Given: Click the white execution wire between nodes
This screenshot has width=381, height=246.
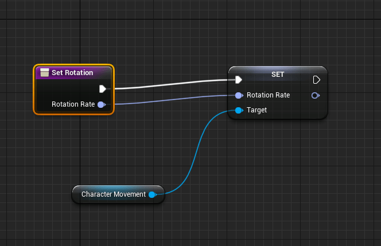Looking at the screenshot, I should (x=172, y=84).
